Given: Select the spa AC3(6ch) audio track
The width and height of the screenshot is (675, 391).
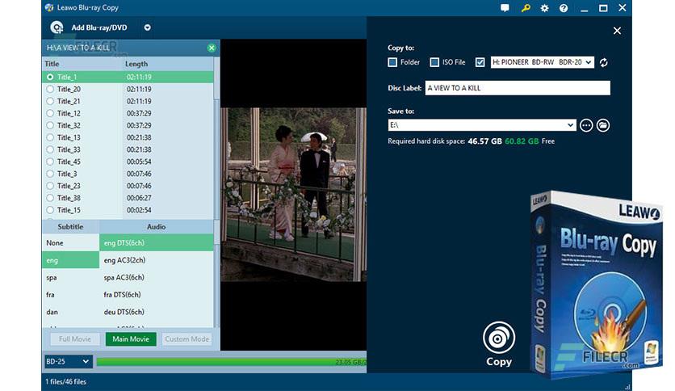Looking at the screenshot, I should 157,277.
